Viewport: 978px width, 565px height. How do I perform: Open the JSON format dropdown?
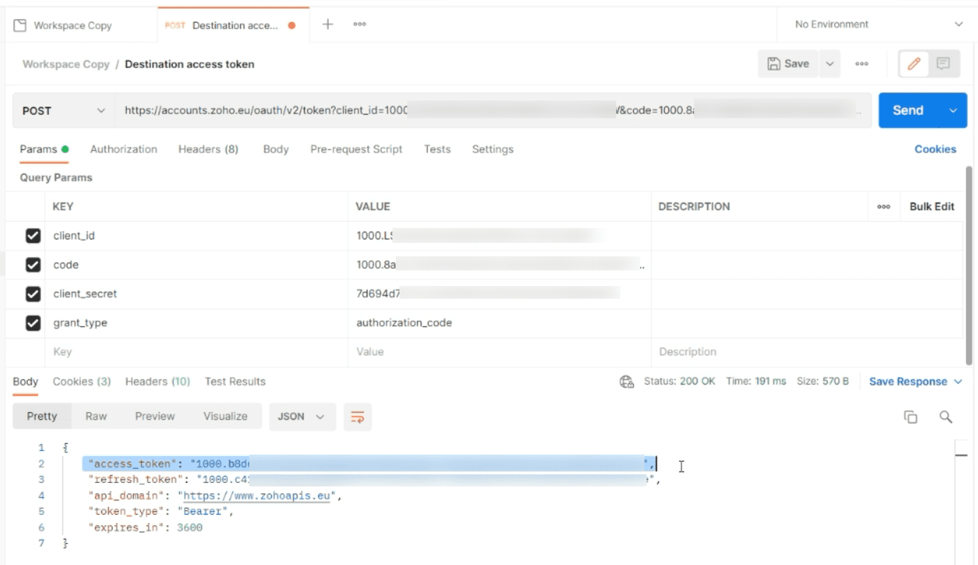(x=301, y=417)
